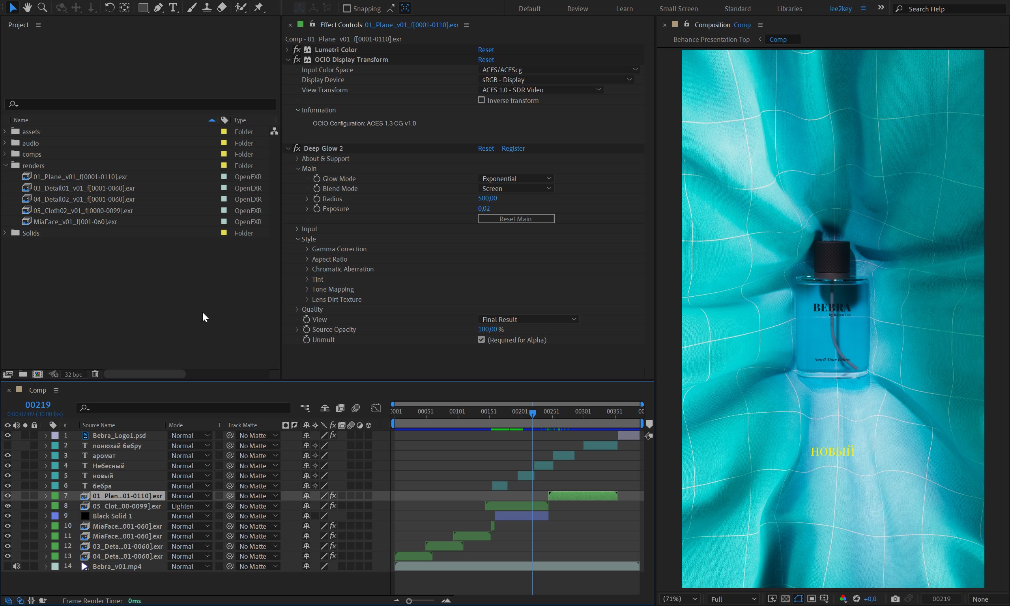Image resolution: width=1010 pixels, height=606 pixels.
Task: Expand the Chromatic Aberration group
Action: [x=307, y=269]
